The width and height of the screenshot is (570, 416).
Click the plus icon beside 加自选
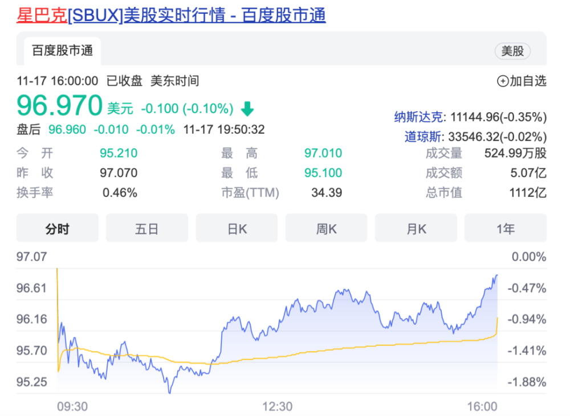[502, 81]
